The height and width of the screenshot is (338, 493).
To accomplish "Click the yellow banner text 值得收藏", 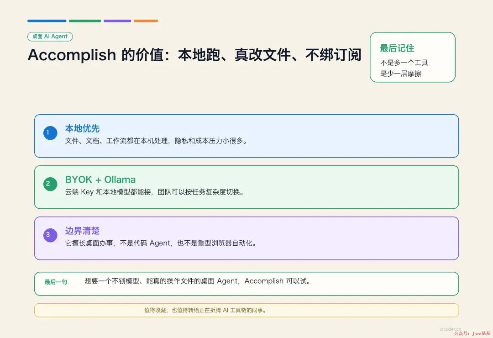I will point(205,310).
